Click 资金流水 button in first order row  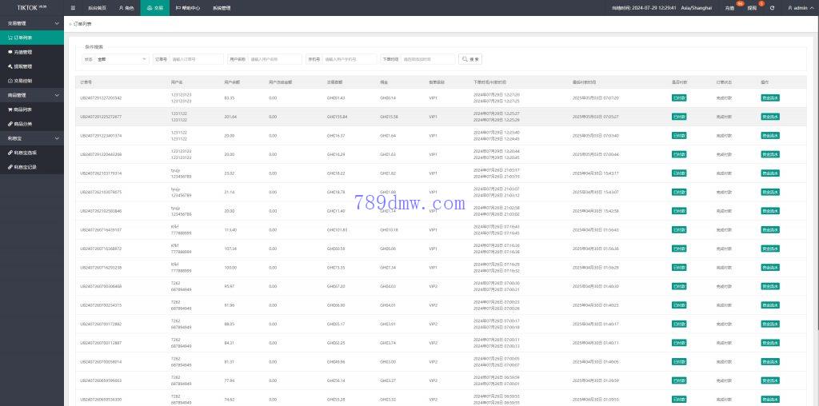(769, 98)
